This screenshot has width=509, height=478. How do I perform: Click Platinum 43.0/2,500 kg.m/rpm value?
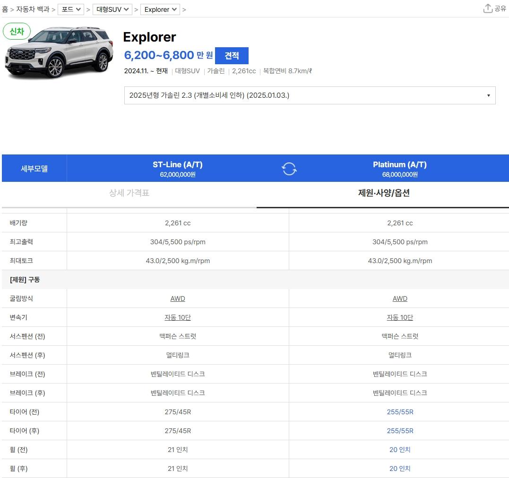(400, 261)
